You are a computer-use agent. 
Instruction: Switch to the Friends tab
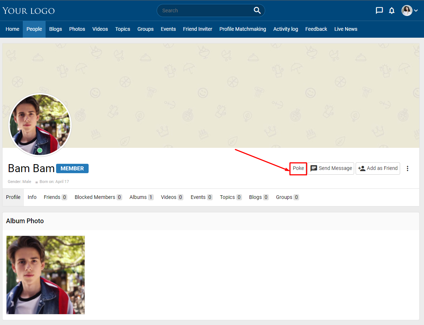click(55, 197)
